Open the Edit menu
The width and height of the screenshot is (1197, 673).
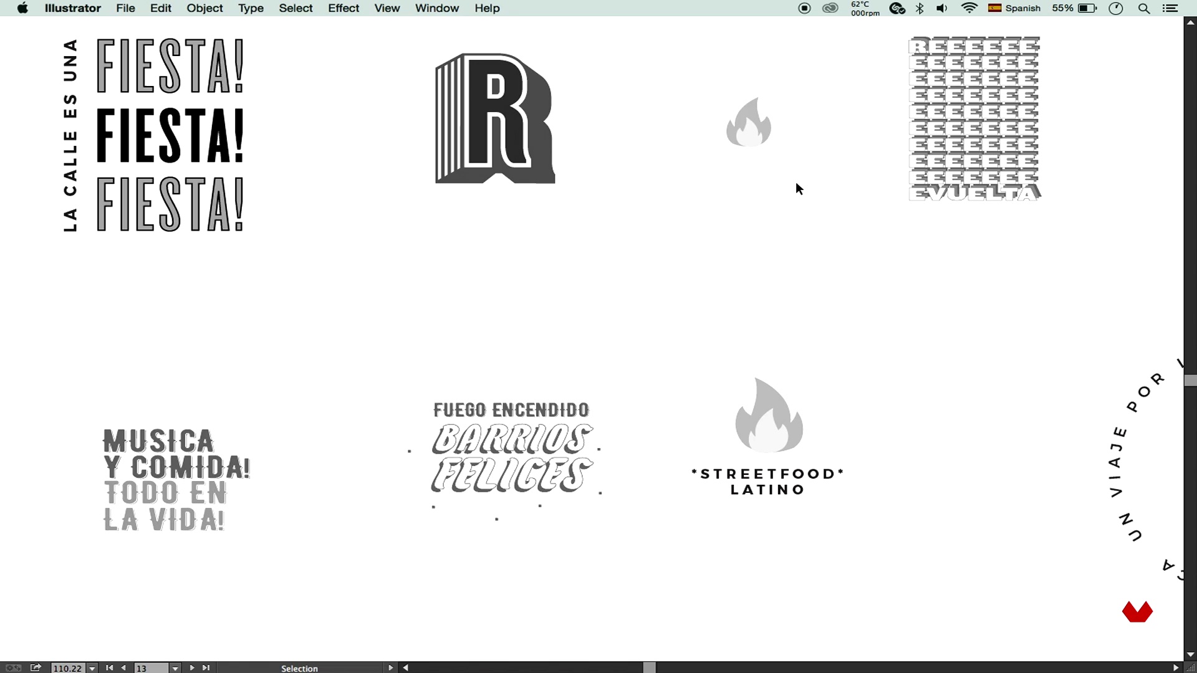160,8
